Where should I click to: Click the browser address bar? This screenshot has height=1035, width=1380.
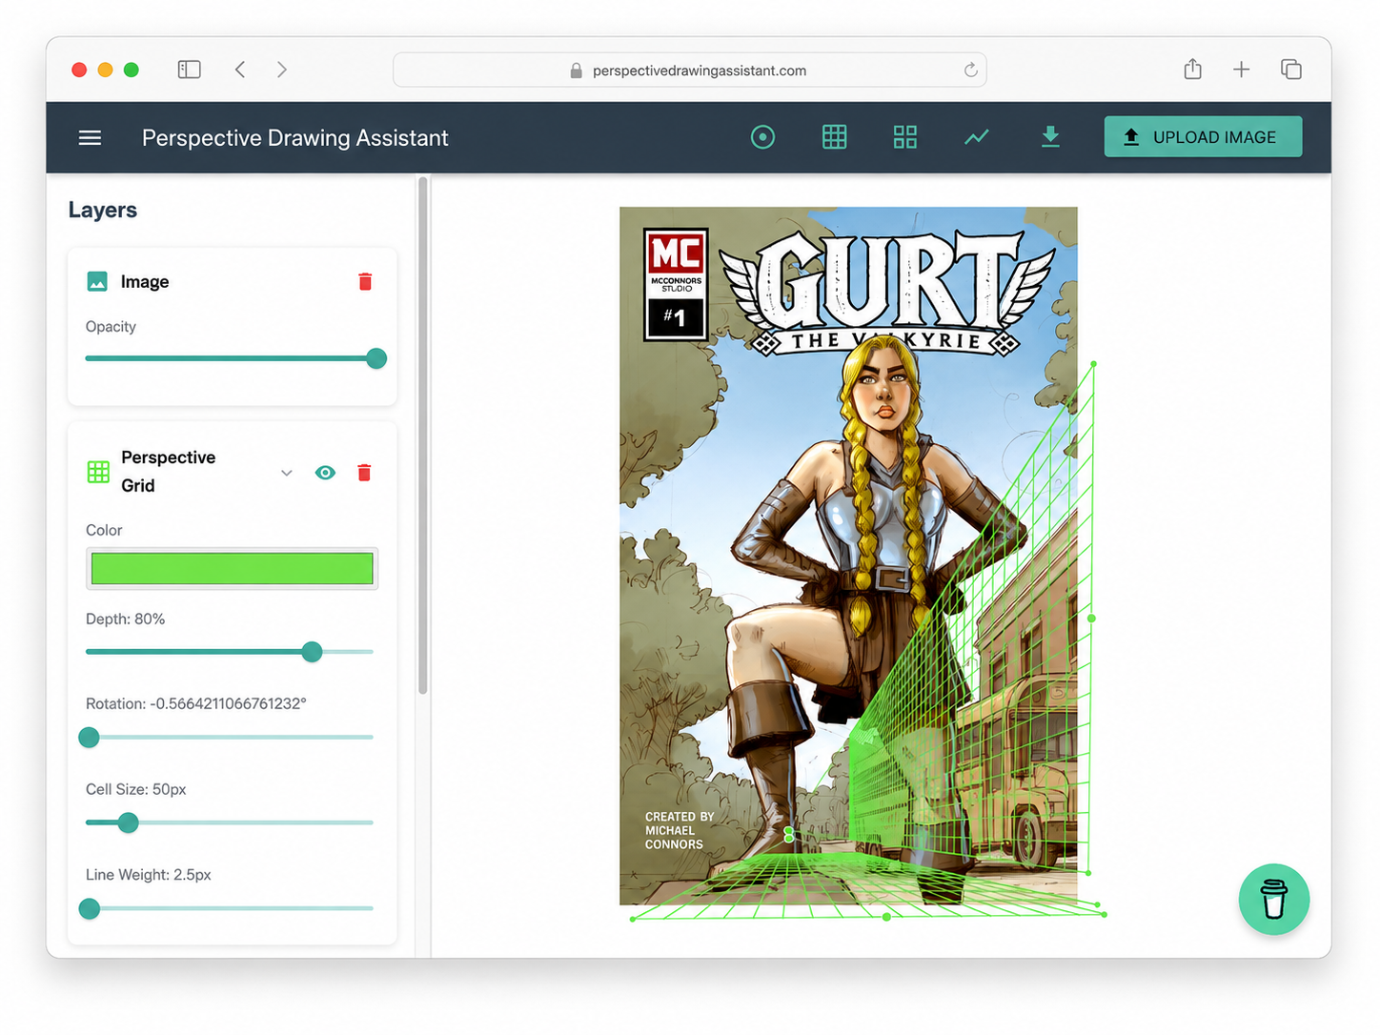[x=689, y=70]
